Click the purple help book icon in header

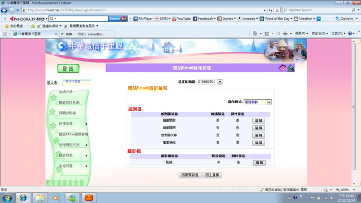pos(282,68)
